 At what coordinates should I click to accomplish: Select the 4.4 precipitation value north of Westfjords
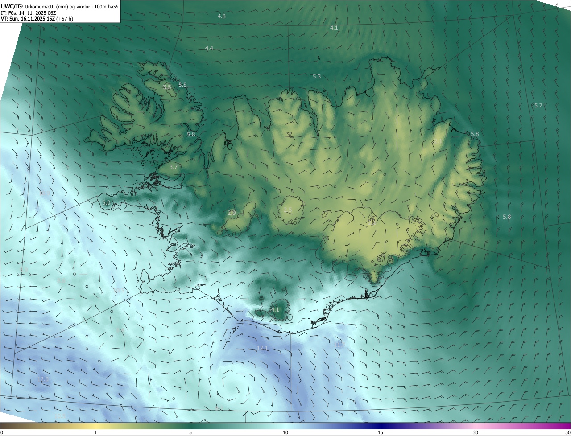point(209,48)
